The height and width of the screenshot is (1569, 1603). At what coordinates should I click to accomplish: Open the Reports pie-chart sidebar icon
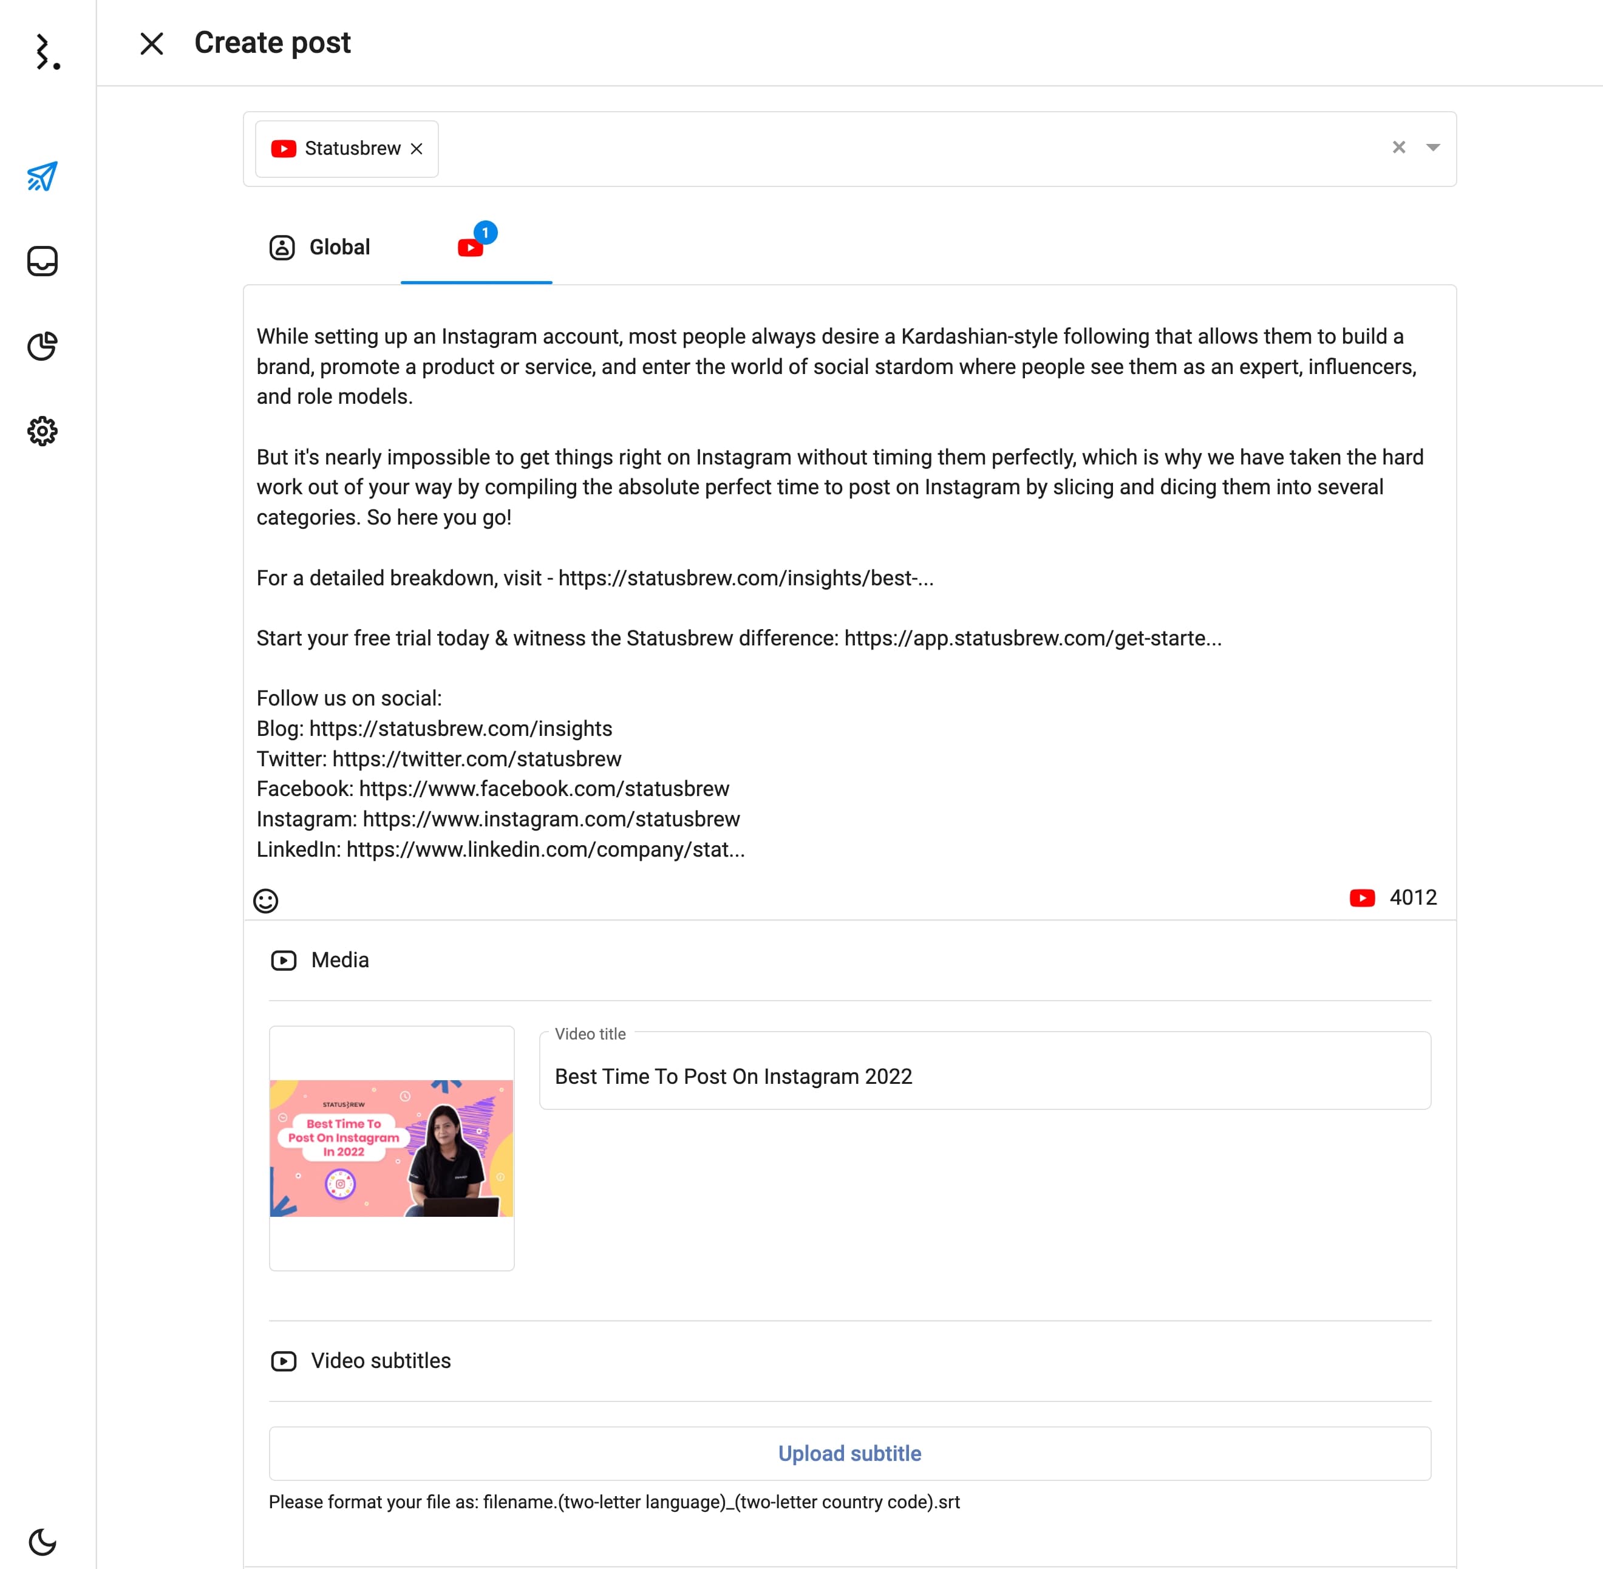[x=42, y=346]
